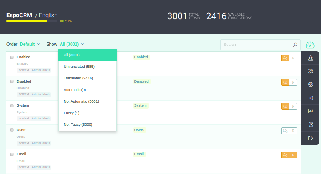The image size is (321, 174).
Task: Click the hourglass history icon
Action: pyautogui.click(x=311, y=125)
